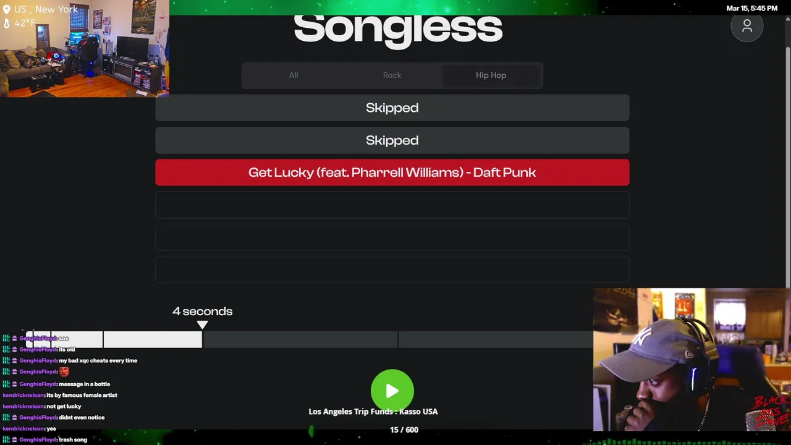Screen dimensions: 791x445
Task: Switch to the Rock genre tab
Action: coord(392,75)
